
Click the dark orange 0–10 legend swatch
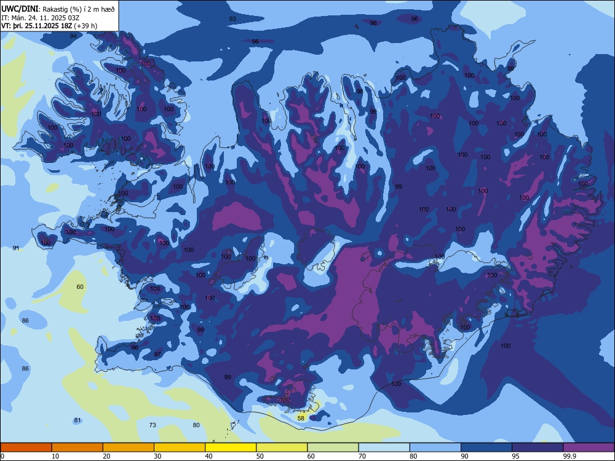[x=26, y=447]
